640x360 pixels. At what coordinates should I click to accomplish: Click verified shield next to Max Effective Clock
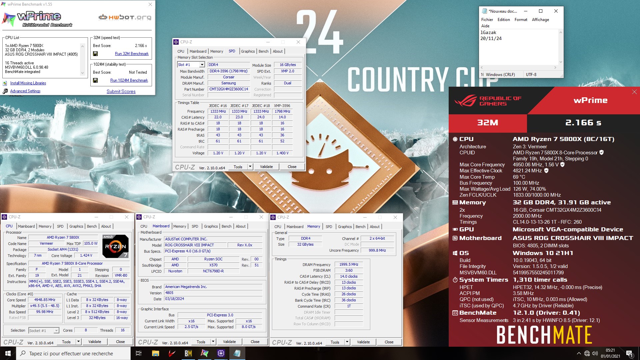pyautogui.click(x=546, y=170)
